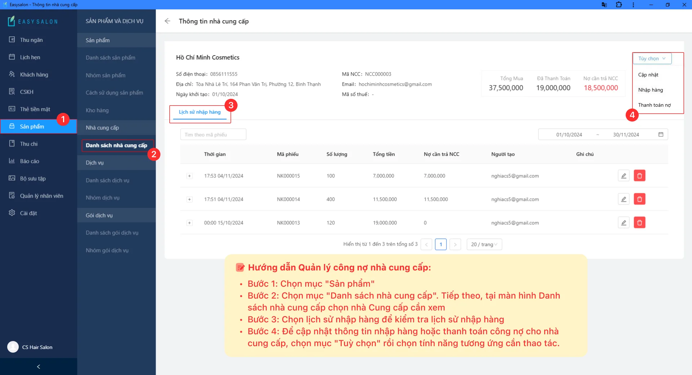
Task: Click the extensions puzzle icon
Action: pyautogui.click(x=619, y=5)
